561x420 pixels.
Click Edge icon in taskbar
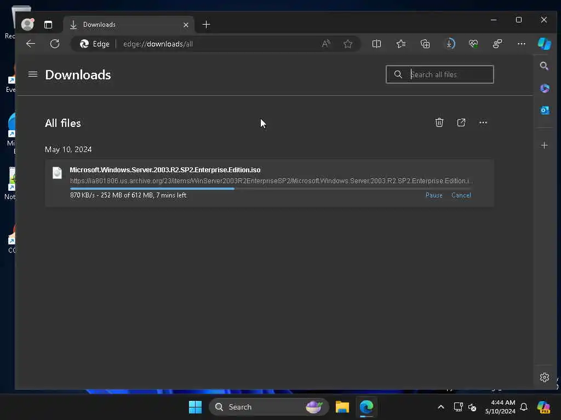(x=367, y=407)
